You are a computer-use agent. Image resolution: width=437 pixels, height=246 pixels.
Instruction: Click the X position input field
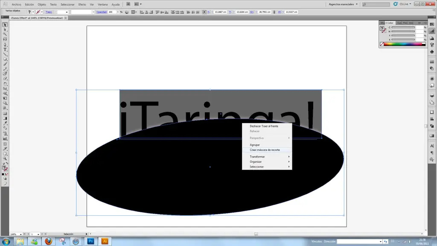pos(221,12)
